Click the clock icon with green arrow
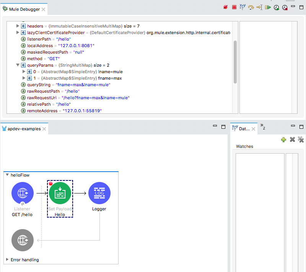306x272 pixels. coord(276,8)
